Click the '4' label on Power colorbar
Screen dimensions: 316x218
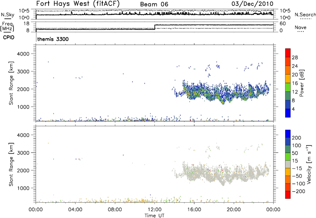[x=293, y=109]
